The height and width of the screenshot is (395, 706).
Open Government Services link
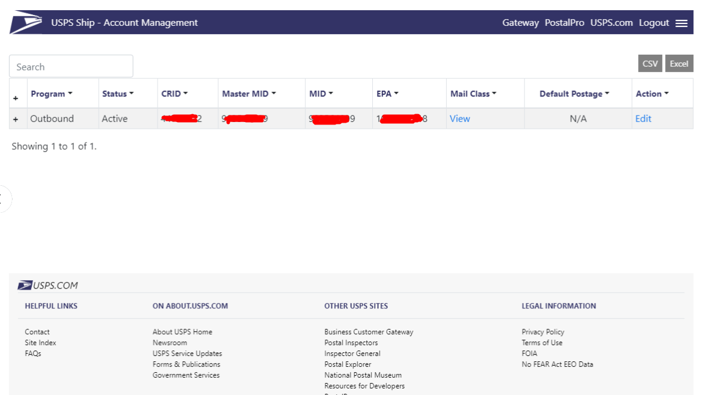click(x=186, y=375)
